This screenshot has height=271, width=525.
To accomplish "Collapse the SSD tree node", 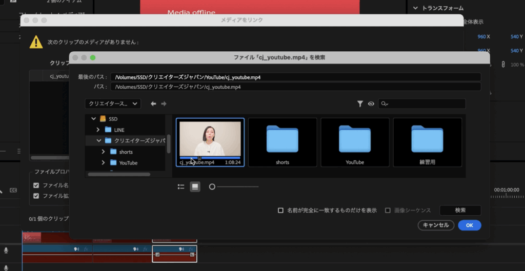I will pos(93,119).
